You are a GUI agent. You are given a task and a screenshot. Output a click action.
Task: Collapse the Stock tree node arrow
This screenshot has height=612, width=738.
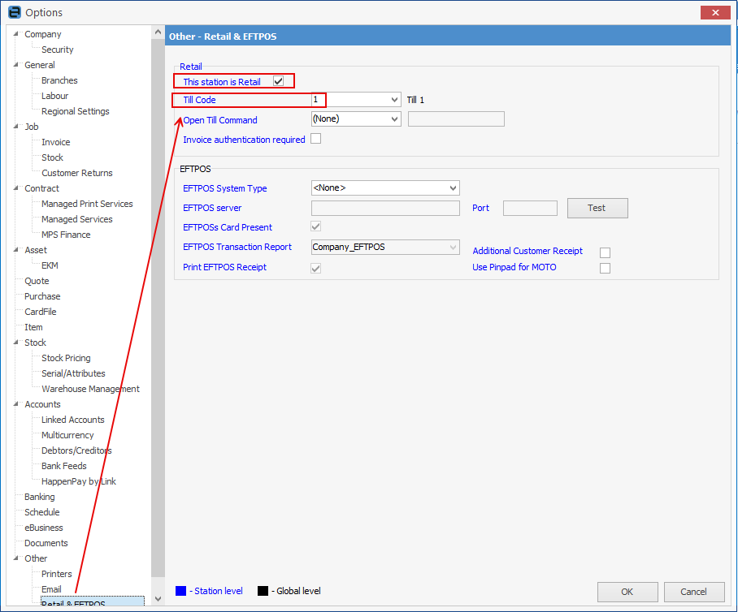[x=15, y=343]
